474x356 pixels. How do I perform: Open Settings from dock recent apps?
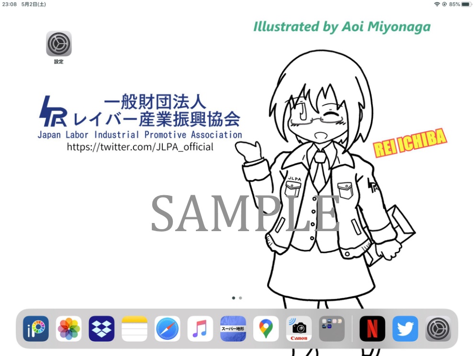point(438,329)
